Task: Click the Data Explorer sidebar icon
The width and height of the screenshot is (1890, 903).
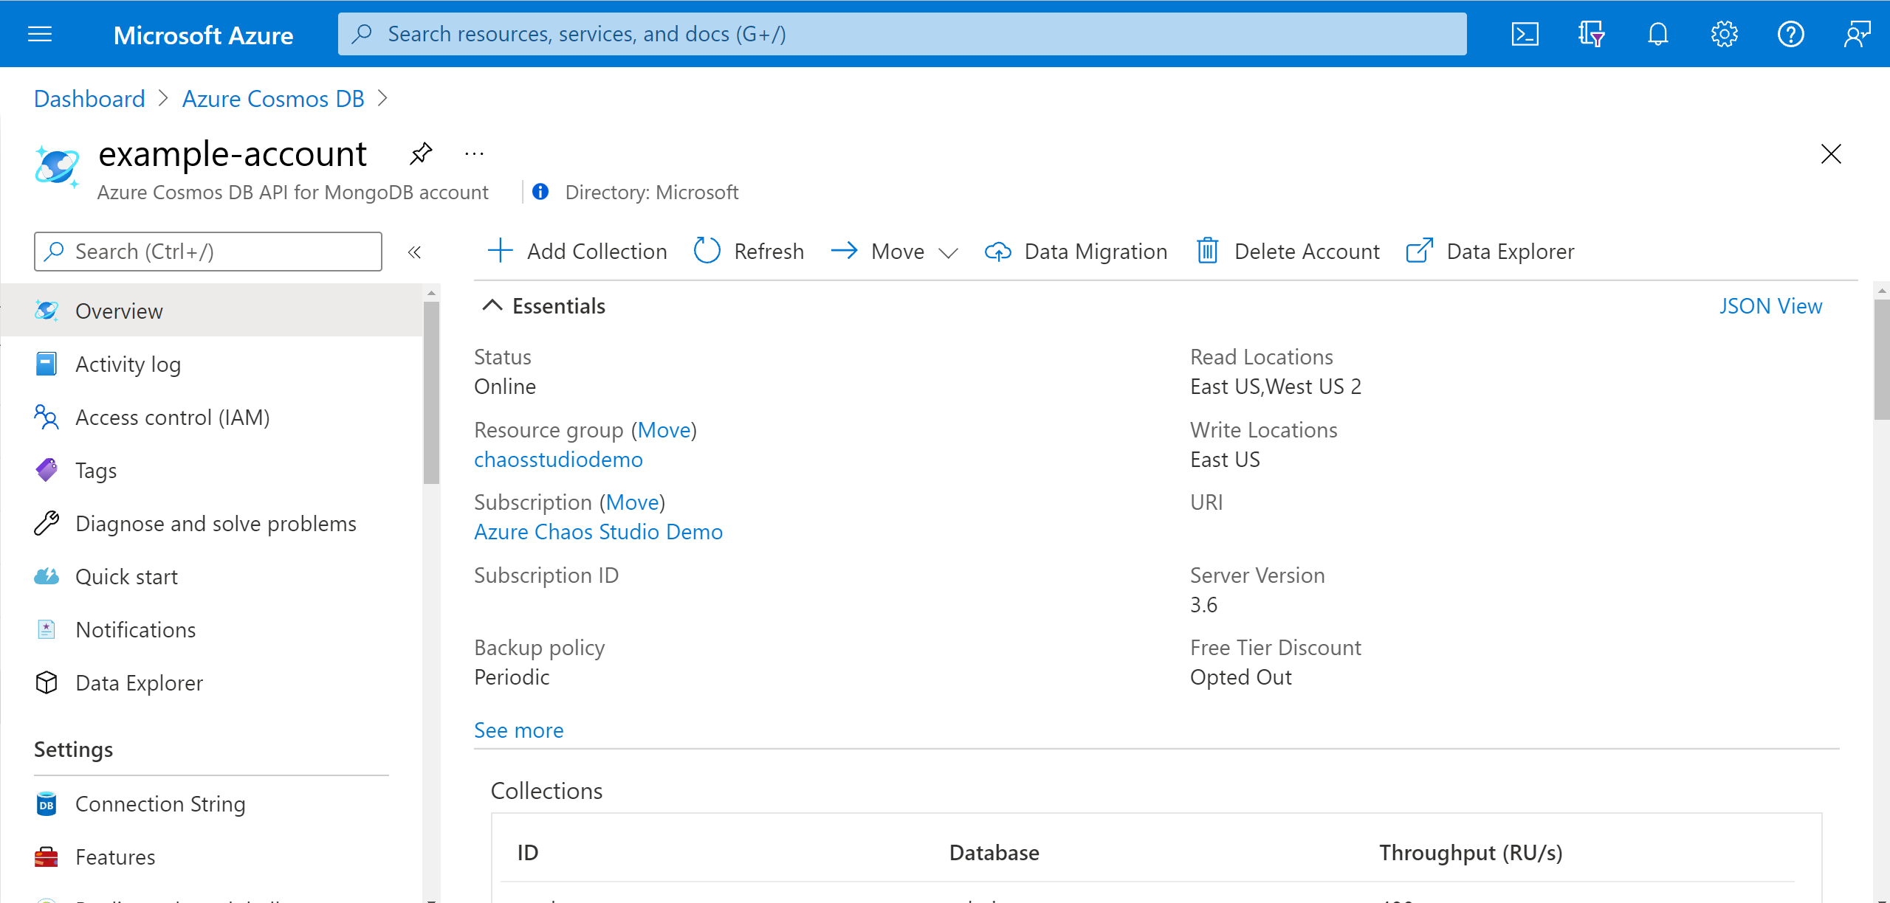Action: pyautogui.click(x=48, y=682)
